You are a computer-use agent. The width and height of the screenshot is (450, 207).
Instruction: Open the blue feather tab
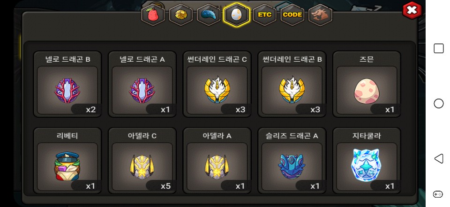point(209,15)
